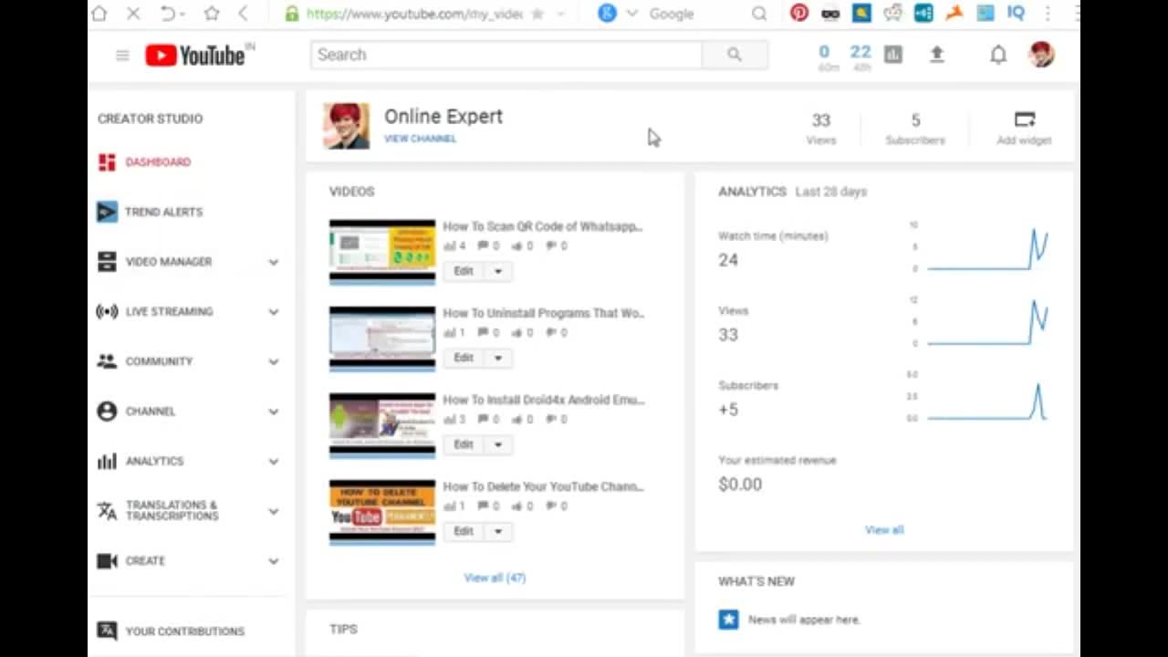Click the View Channel link
Viewport: 1168px width, 657px height.
(x=420, y=139)
